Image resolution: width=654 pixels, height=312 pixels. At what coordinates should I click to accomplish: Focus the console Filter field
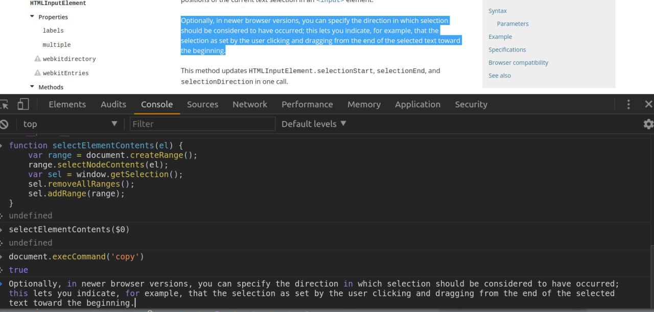(x=202, y=124)
